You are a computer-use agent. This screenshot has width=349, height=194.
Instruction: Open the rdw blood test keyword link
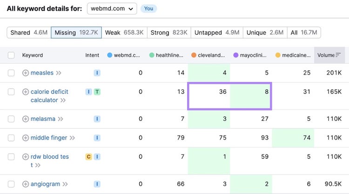pos(50,161)
